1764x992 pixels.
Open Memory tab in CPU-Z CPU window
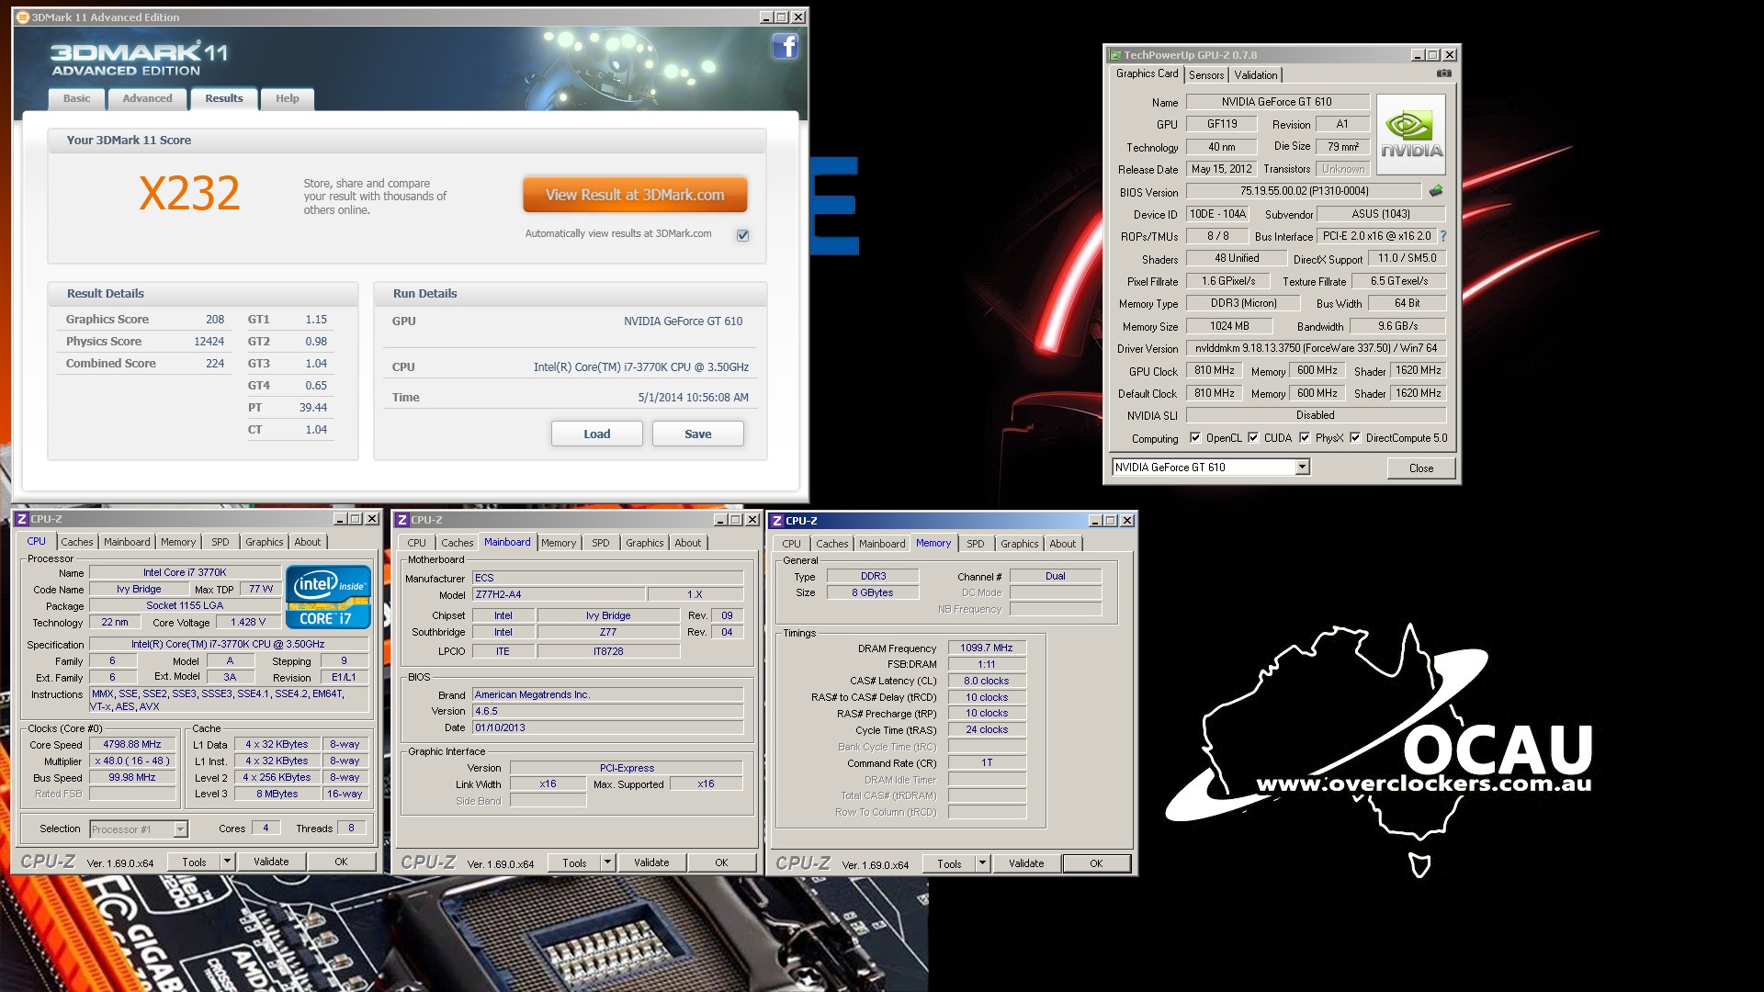(178, 542)
